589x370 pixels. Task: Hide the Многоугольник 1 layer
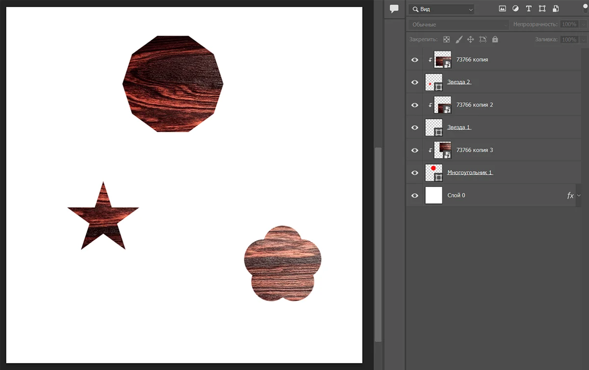[415, 173]
